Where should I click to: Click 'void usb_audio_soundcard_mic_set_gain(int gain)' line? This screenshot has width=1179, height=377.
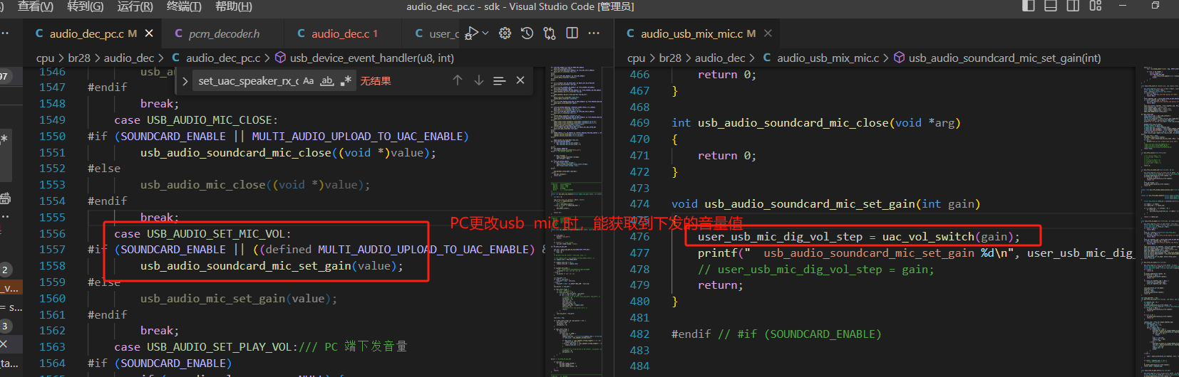826,204
